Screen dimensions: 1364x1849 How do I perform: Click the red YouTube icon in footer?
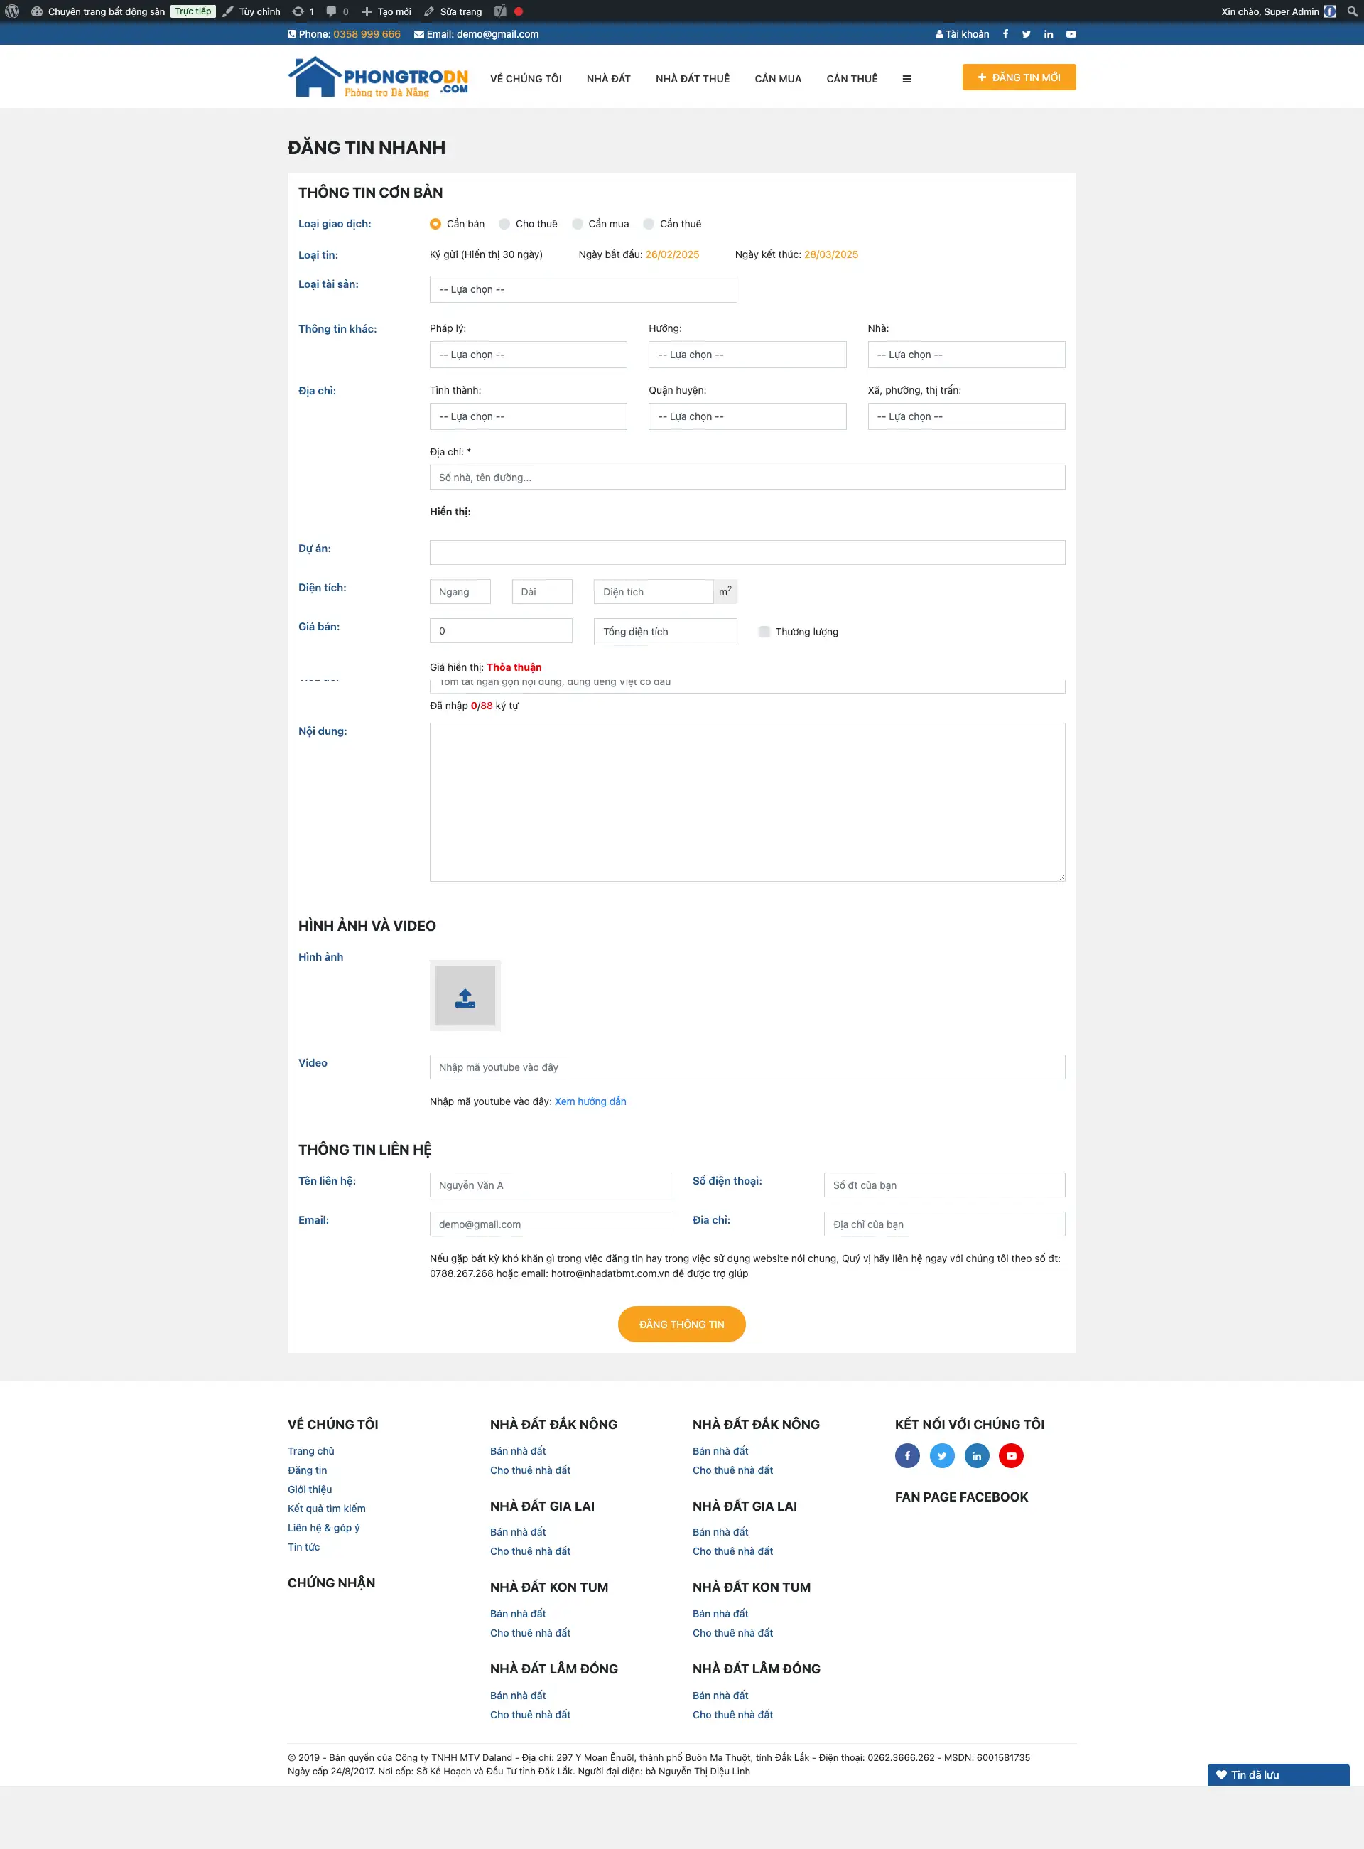tap(1011, 1455)
